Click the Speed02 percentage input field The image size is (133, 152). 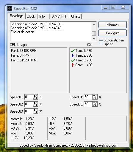coord(29,104)
